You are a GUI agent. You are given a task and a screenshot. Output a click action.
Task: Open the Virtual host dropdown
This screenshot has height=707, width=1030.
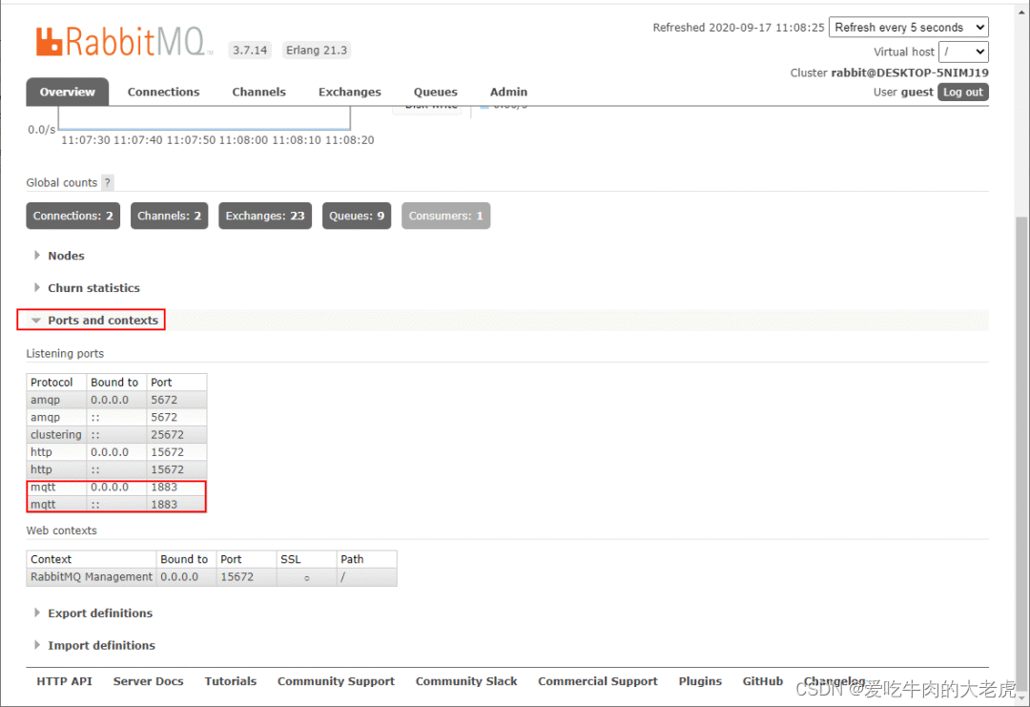click(x=963, y=52)
